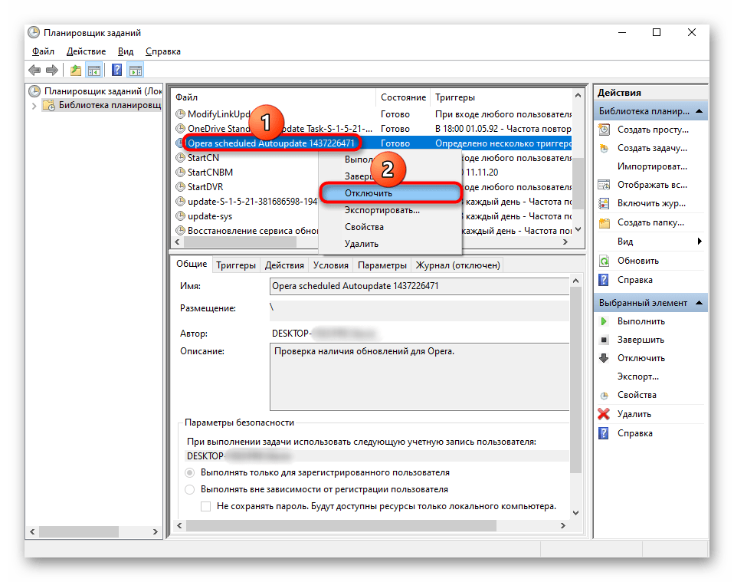Choose Отключить in the context menu
The width and height of the screenshot is (734, 582).
pyautogui.click(x=391, y=193)
